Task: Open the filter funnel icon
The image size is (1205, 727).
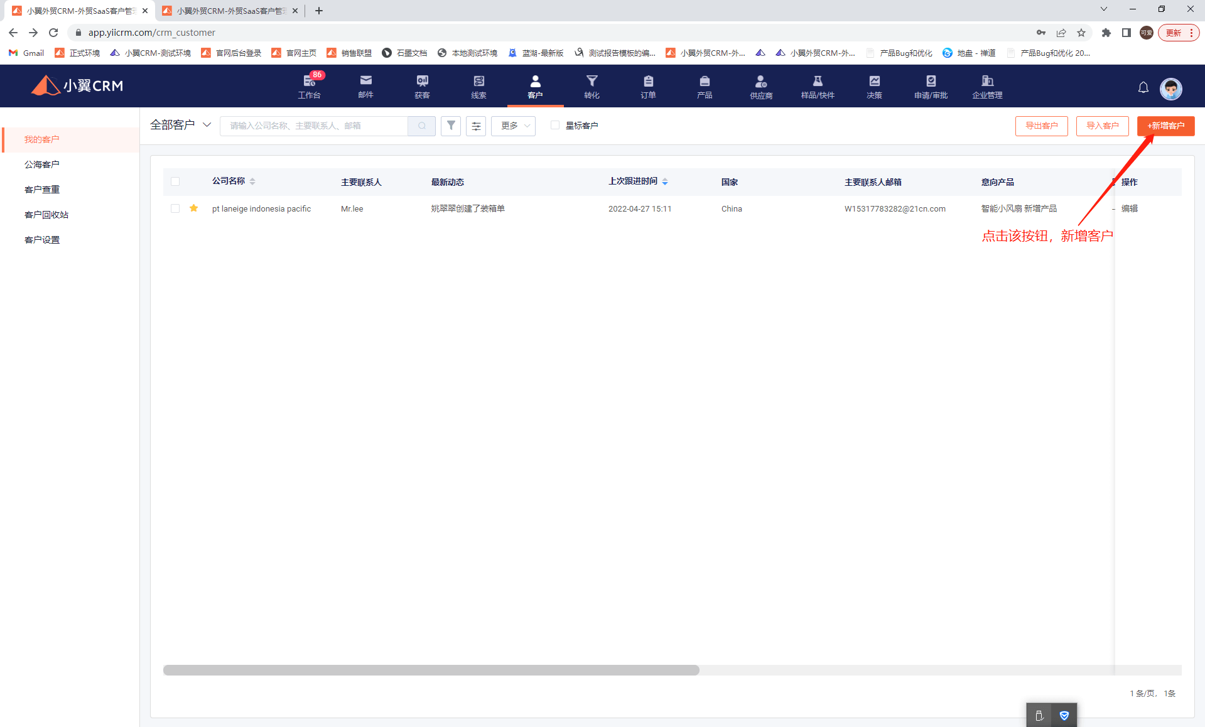Action: (x=451, y=126)
